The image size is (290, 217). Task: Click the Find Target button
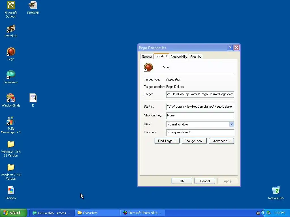click(x=167, y=141)
